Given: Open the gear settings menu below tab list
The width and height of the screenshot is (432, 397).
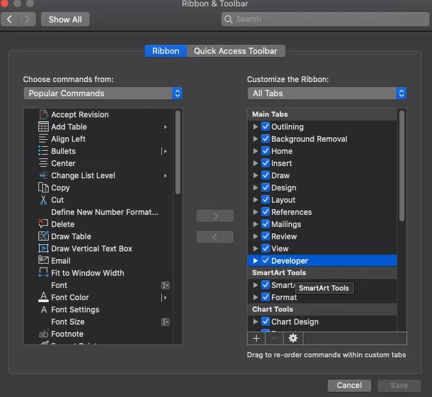Looking at the screenshot, I should (x=293, y=338).
